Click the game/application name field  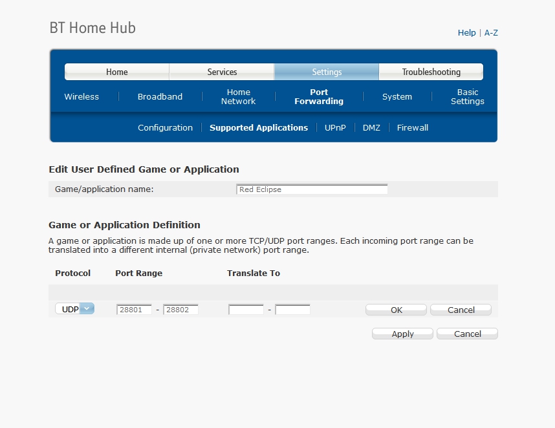click(x=312, y=189)
